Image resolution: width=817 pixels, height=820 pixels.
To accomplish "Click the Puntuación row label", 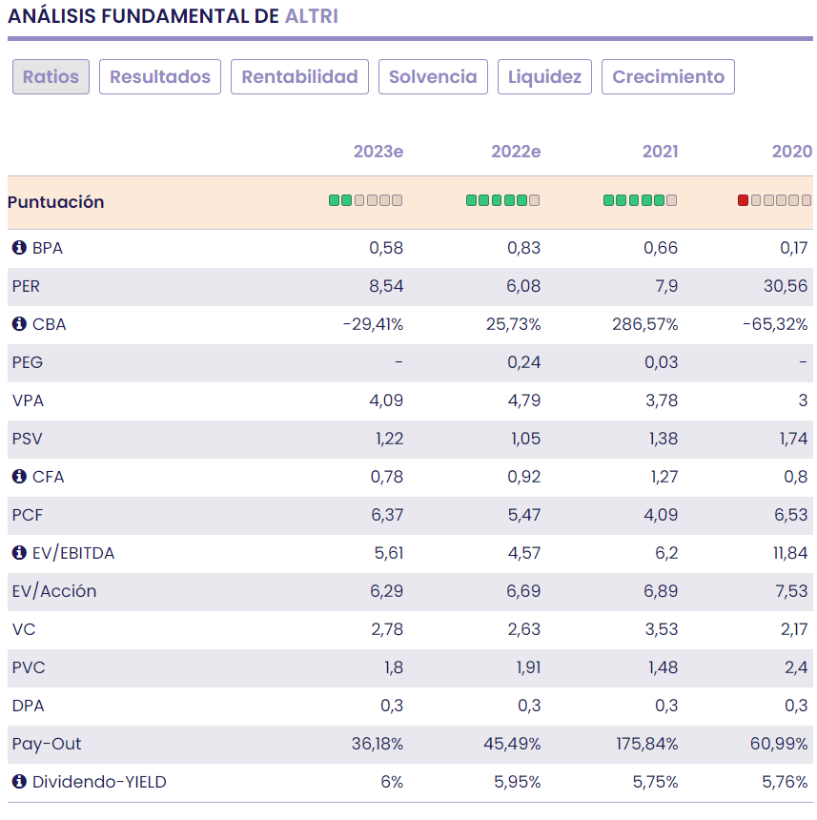I will [56, 202].
